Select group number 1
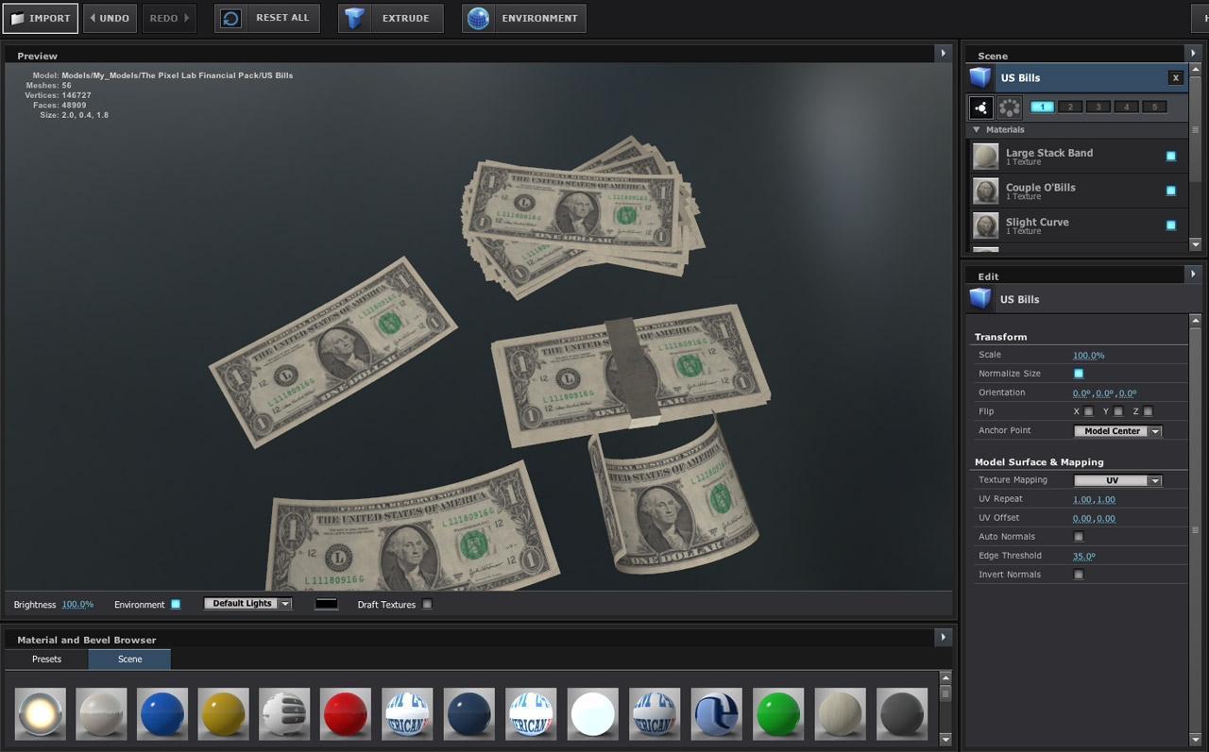The width and height of the screenshot is (1209, 752). pyautogui.click(x=1042, y=108)
